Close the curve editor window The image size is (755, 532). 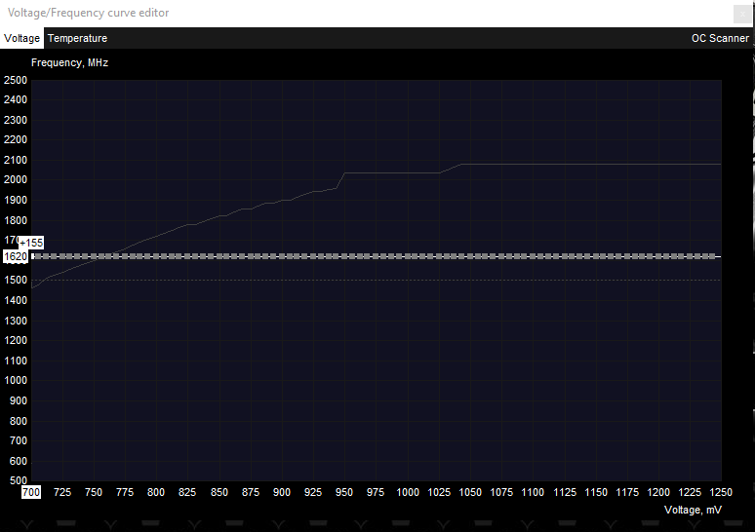(x=742, y=14)
